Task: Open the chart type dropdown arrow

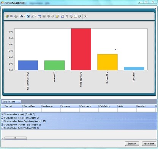Action: click(x=25, y=16)
